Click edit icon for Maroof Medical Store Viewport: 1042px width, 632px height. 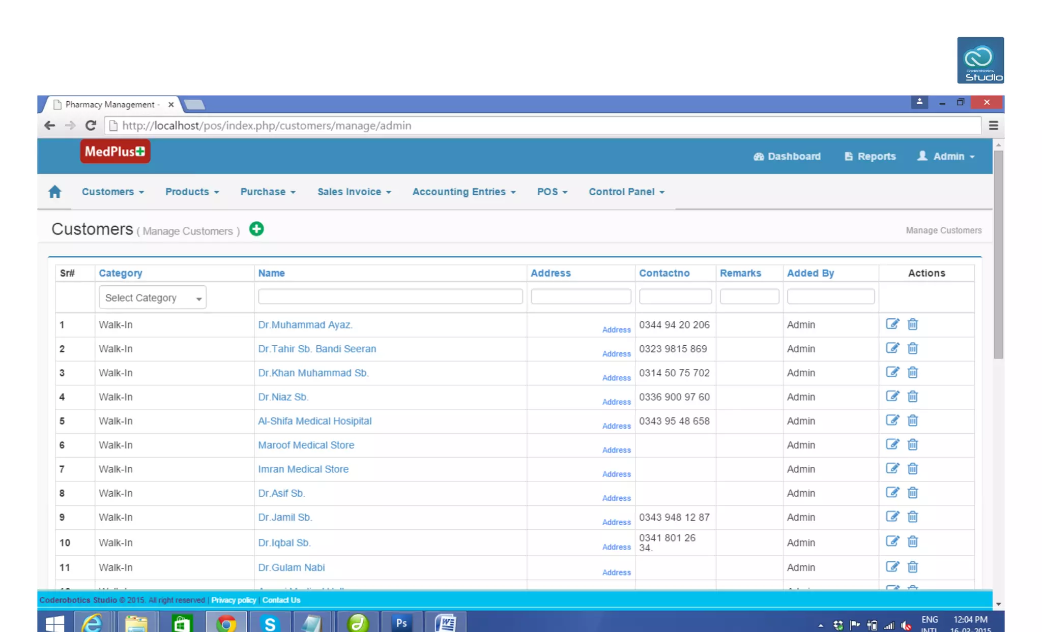click(892, 444)
